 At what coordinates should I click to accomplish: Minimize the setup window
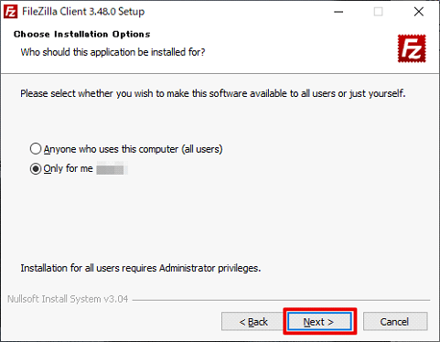pos(338,12)
